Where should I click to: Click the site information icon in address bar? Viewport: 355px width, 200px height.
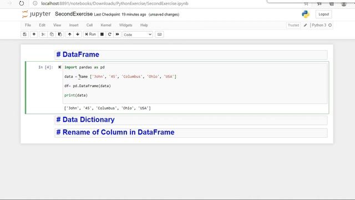pos(35,3)
